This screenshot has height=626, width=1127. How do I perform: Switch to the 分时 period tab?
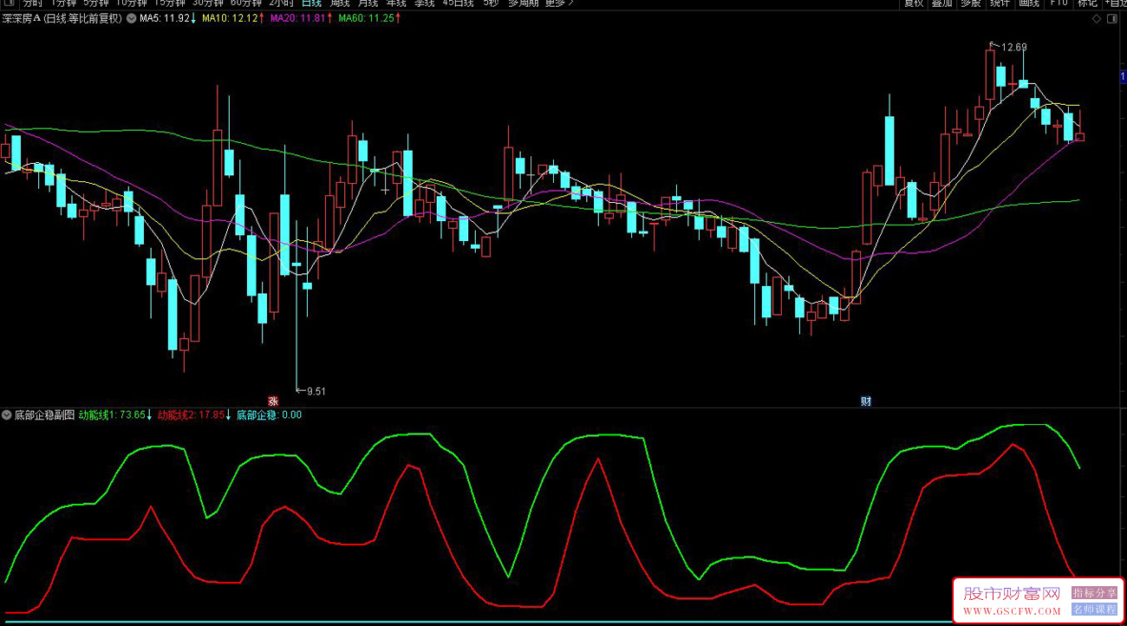tap(32, 3)
